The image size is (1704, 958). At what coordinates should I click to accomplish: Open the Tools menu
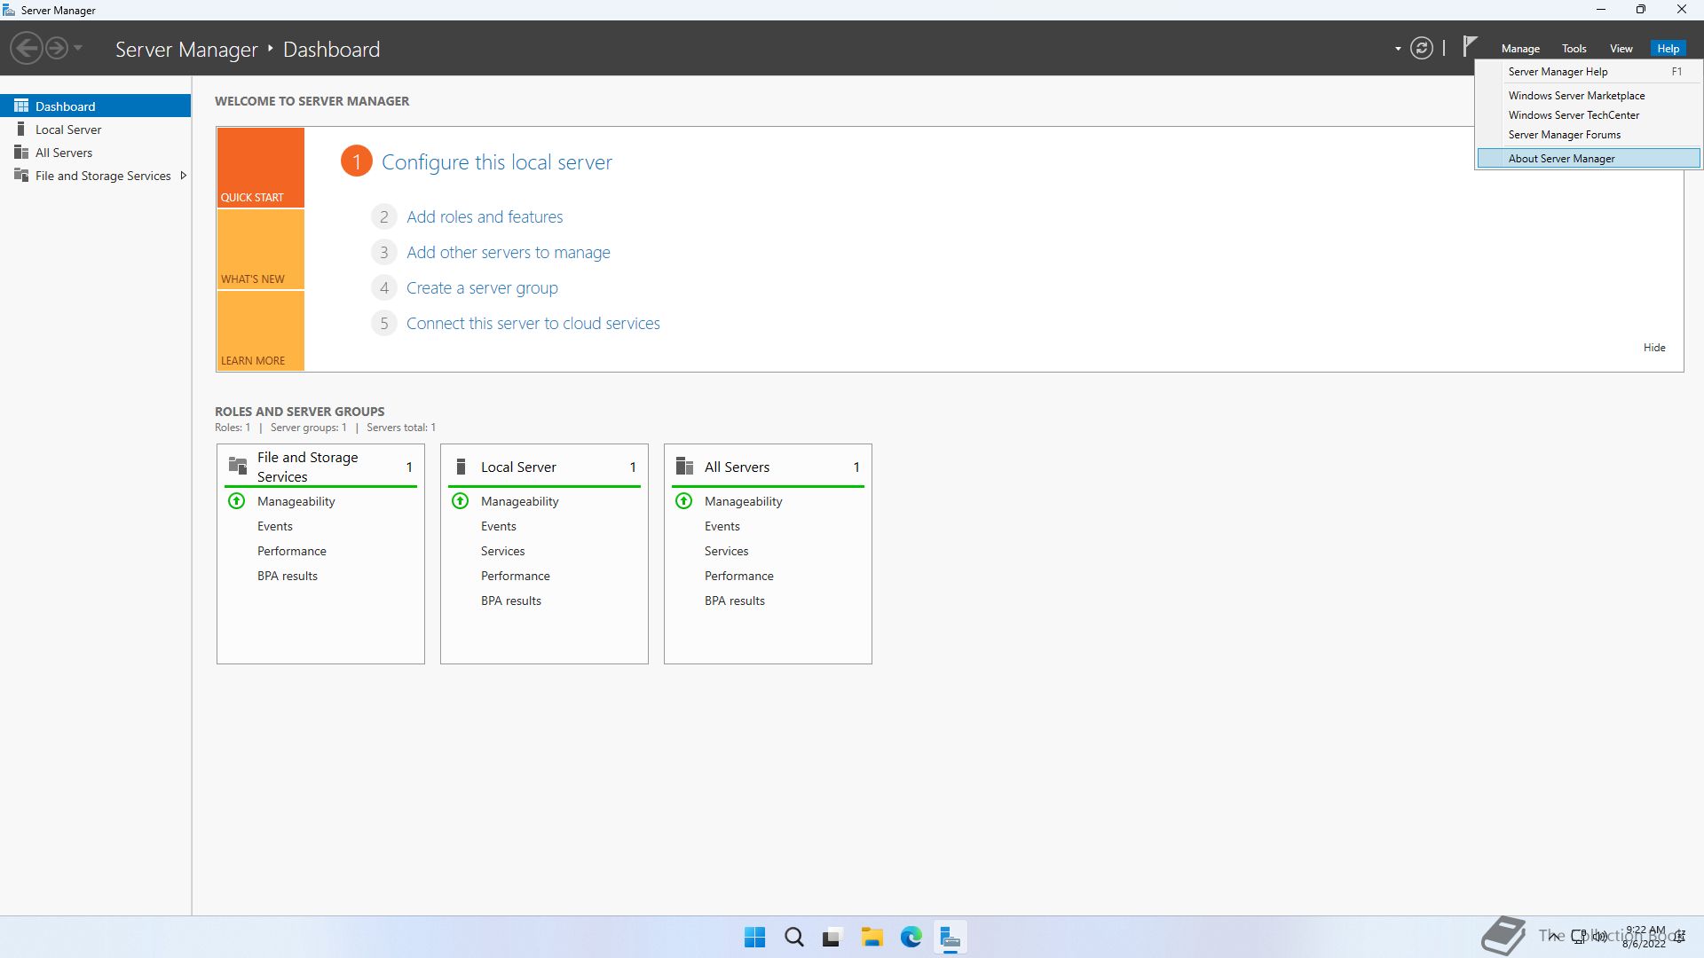1574,49
